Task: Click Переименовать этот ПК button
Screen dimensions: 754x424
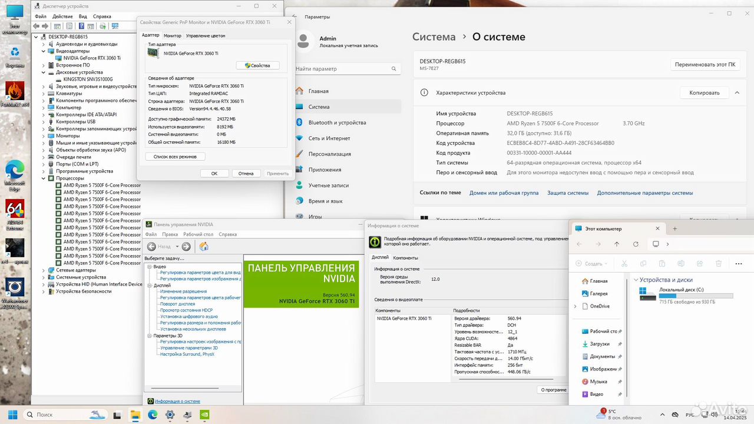Action: tap(705, 64)
